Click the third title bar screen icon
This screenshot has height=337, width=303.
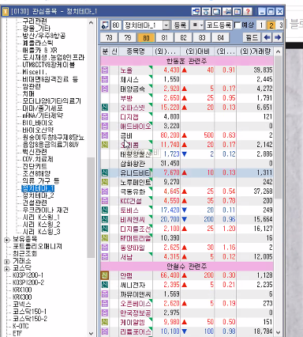[x=216, y=12]
